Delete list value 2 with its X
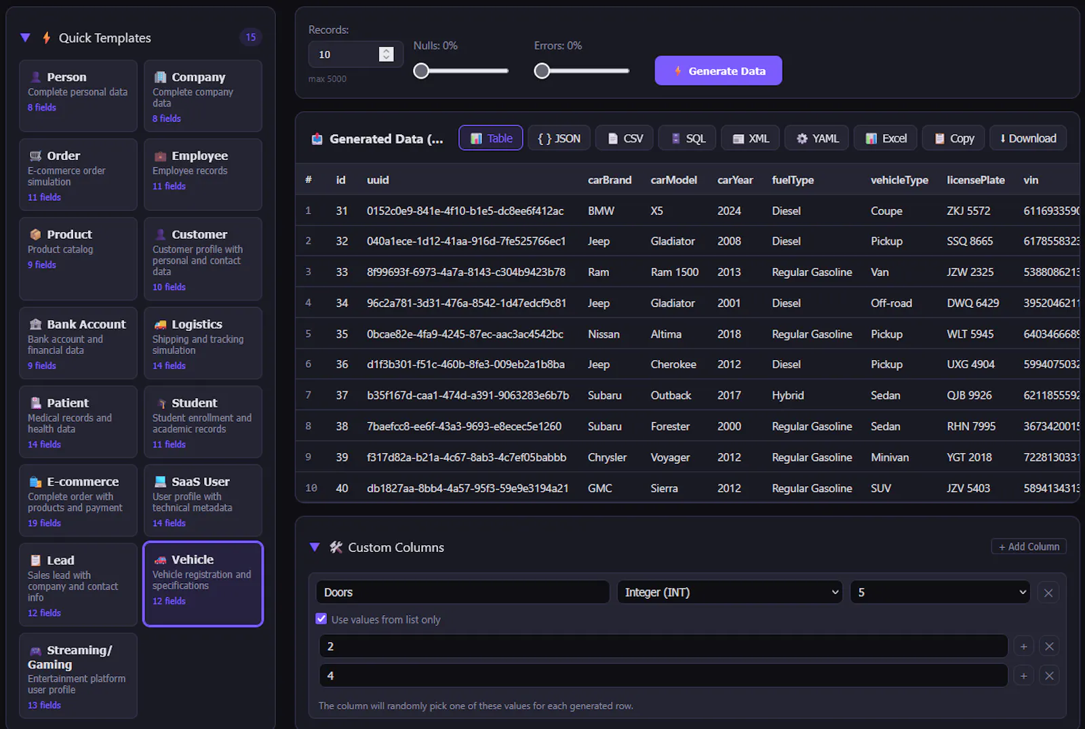This screenshot has height=729, width=1085. click(x=1049, y=646)
